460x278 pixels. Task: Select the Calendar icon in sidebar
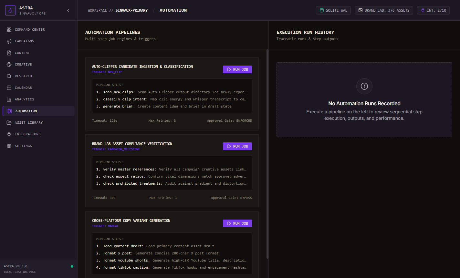[x=9, y=88]
